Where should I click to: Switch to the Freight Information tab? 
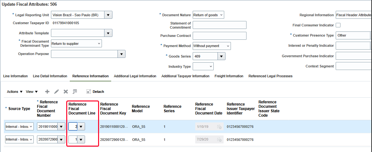tap(229, 76)
